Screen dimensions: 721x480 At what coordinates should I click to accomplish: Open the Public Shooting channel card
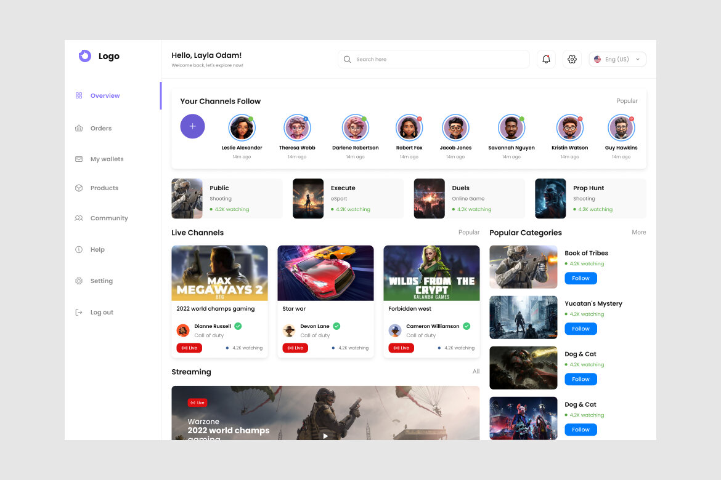pos(227,198)
